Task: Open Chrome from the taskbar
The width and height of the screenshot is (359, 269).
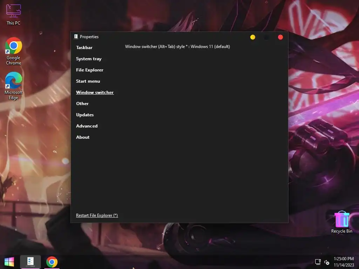Action: click(x=52, y=262)
